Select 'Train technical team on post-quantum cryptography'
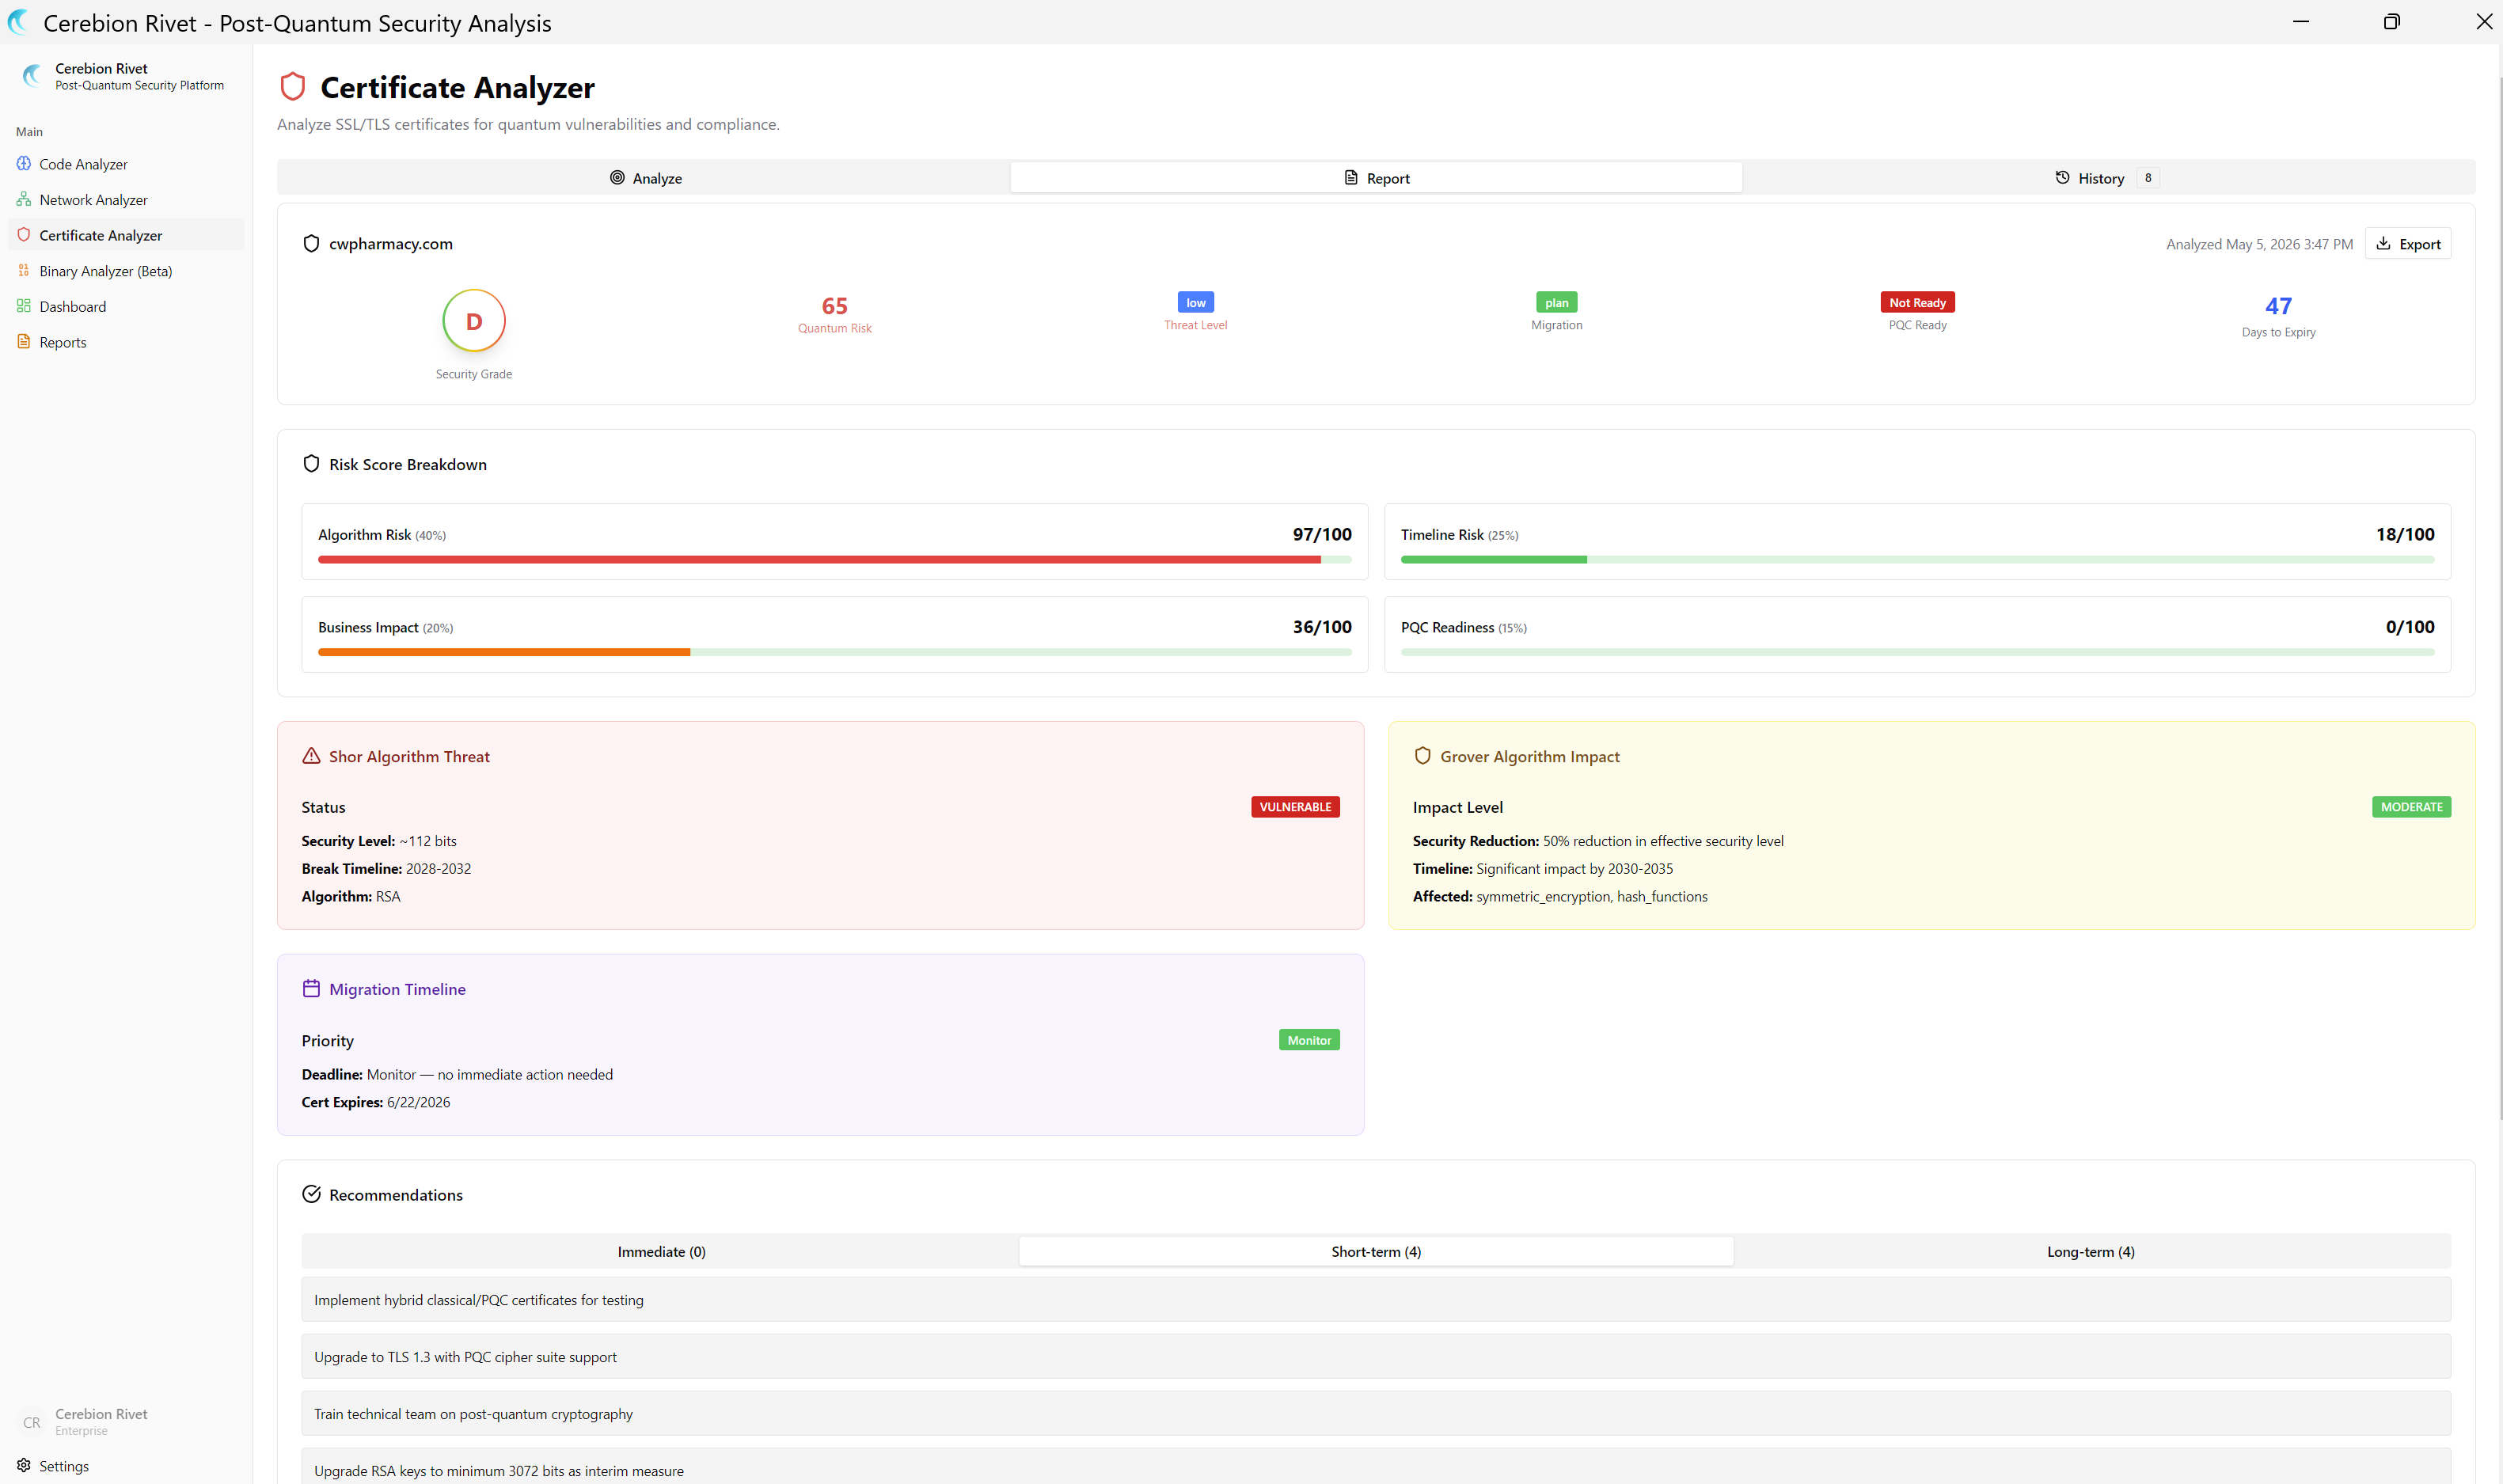Image resolution: width=2503 pixels, height=1484 pixels. (x=1376, y=1413)
